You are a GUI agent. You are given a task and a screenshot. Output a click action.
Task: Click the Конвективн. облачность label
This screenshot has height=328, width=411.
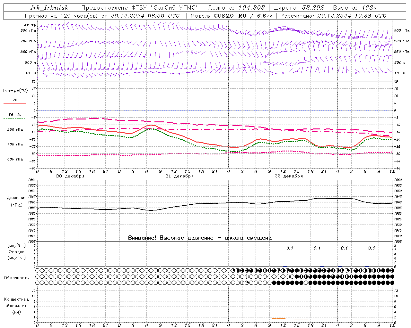(x=16, y=303)
